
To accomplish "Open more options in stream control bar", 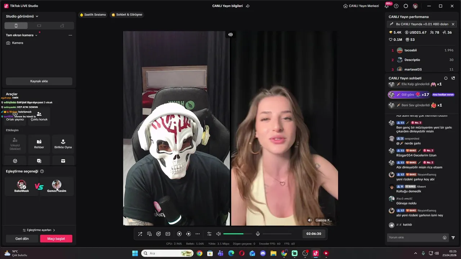I will coord(197,234).
